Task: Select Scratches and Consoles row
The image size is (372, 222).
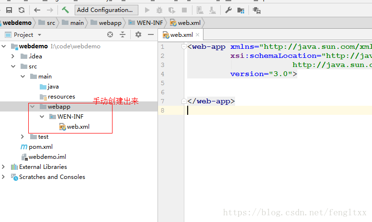Action: 79,177
